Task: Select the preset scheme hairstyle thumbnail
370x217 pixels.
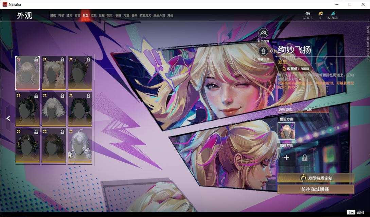Action: [x=286, y=131]
